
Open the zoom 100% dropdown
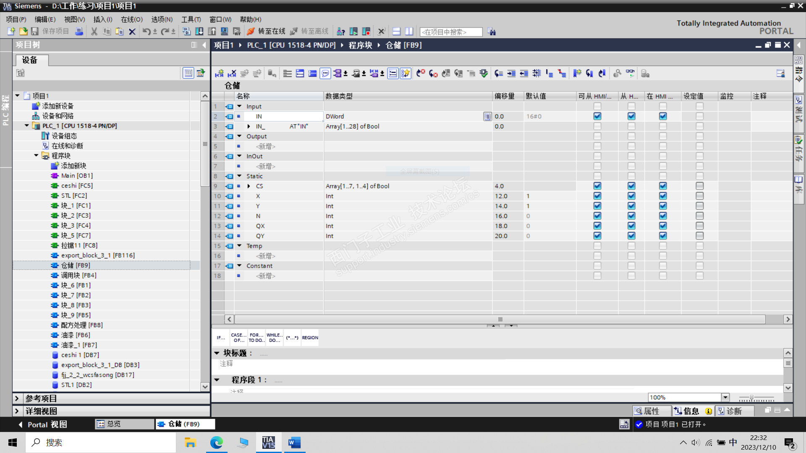point(725,397)
